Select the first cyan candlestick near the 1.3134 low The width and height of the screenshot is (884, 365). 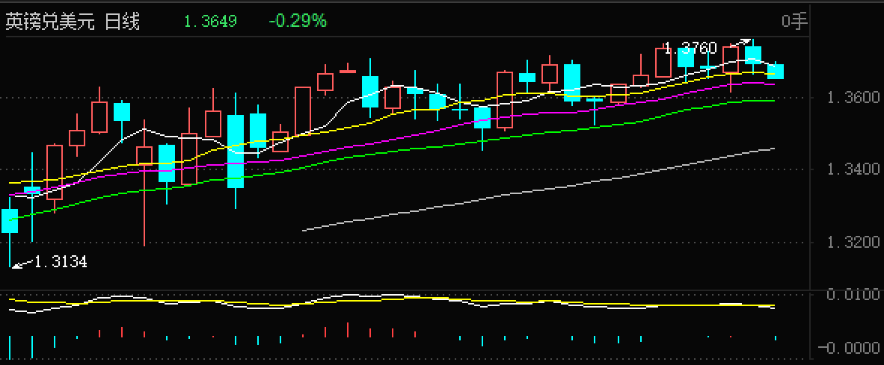[10, 220]
